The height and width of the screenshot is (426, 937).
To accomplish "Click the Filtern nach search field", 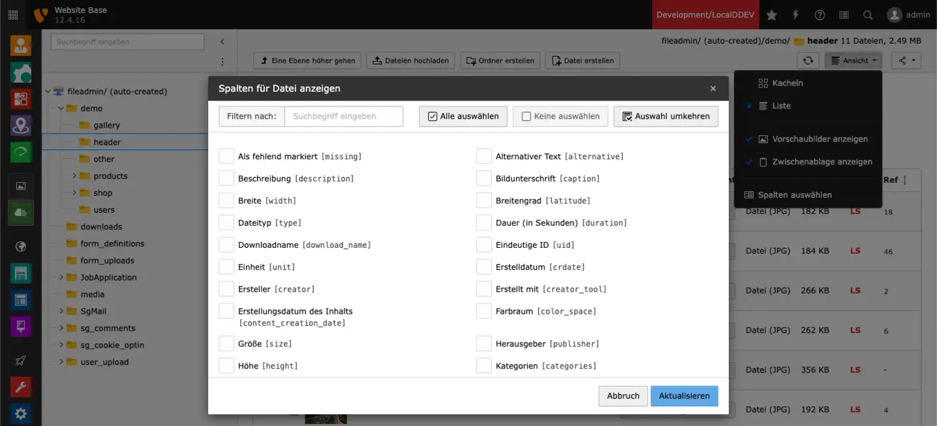I will pyautogui.click(x=344, y=116).
